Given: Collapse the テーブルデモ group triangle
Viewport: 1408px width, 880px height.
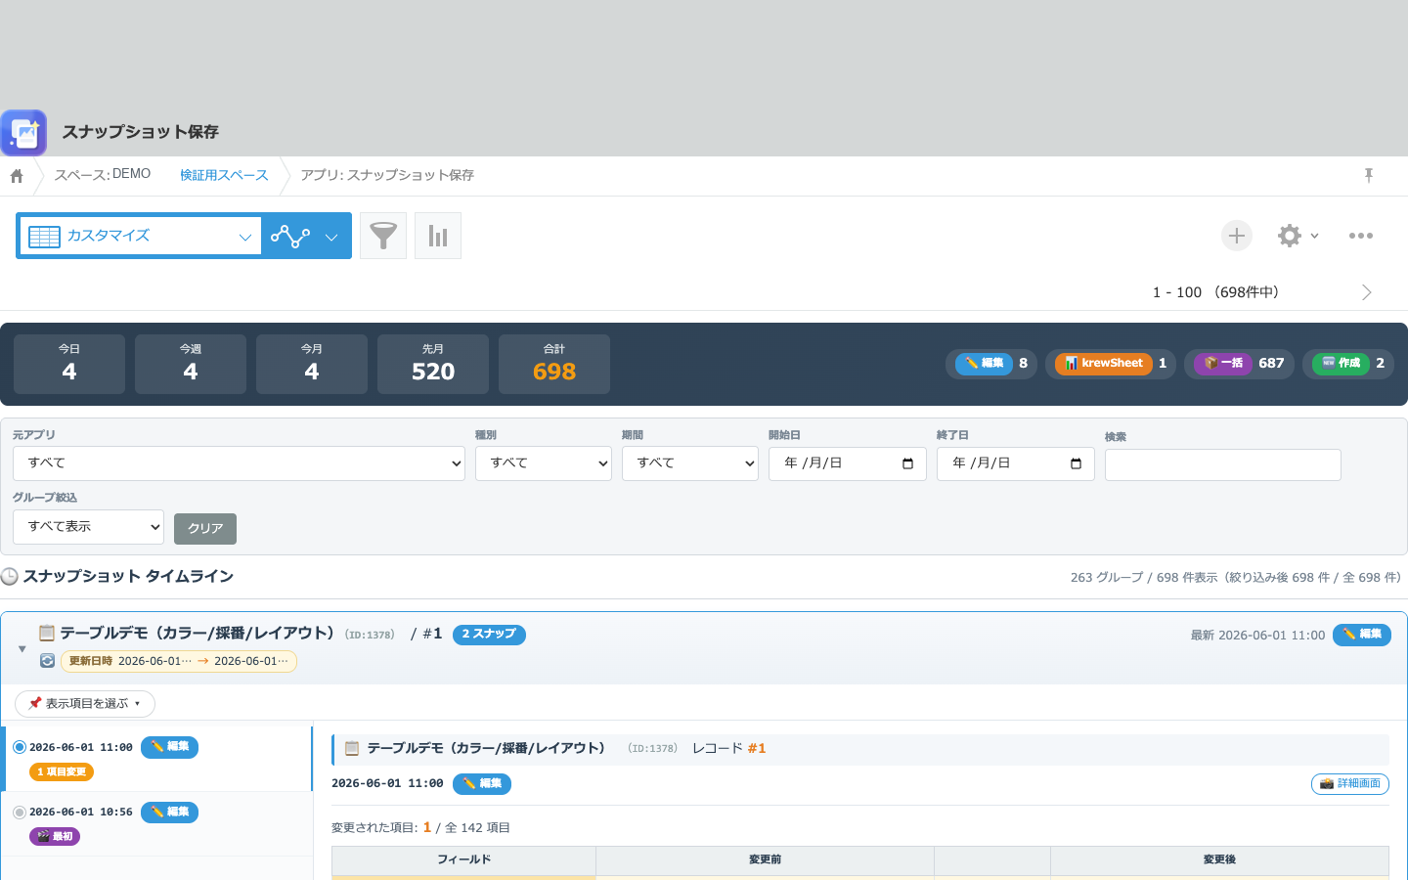Looking at the screenshot, I should tap(22, 648).
